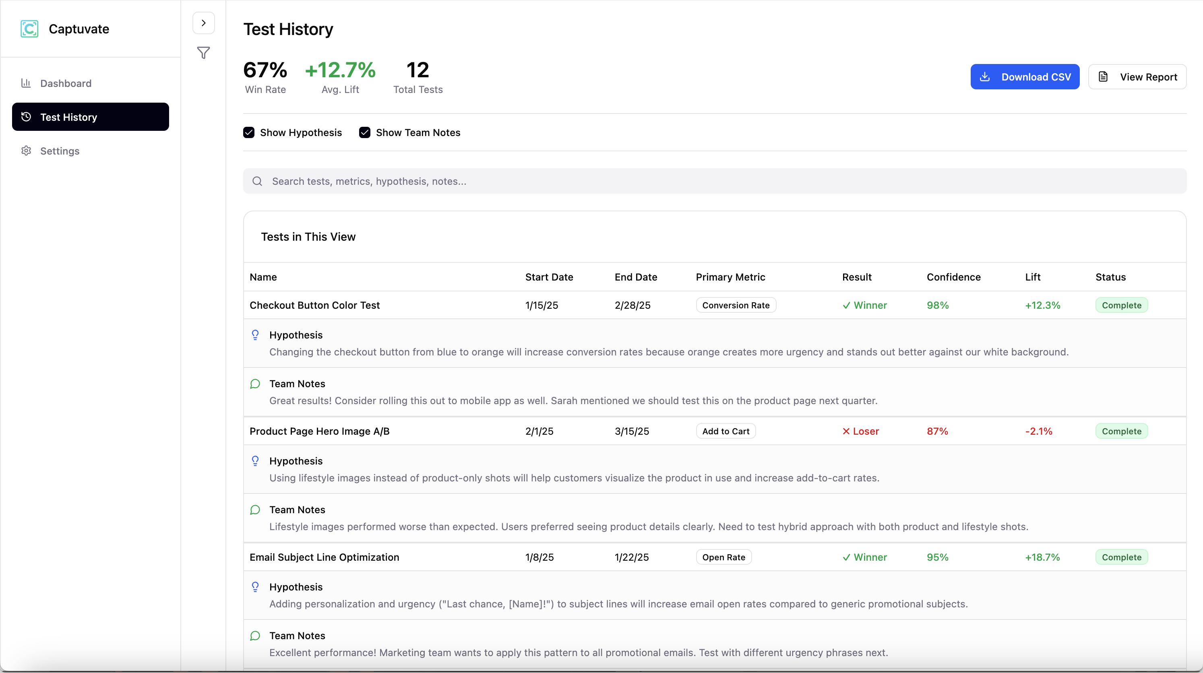
Task: Select the Dashboard chart icon in sidebar
Action: click(x=26, y=83)
